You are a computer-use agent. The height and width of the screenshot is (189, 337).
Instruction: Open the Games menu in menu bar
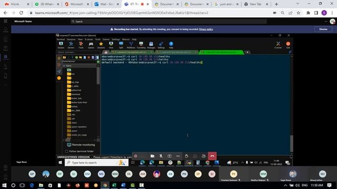pos(106,39)
